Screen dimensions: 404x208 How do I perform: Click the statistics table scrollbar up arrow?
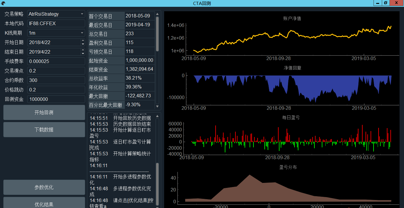[157, 14]
